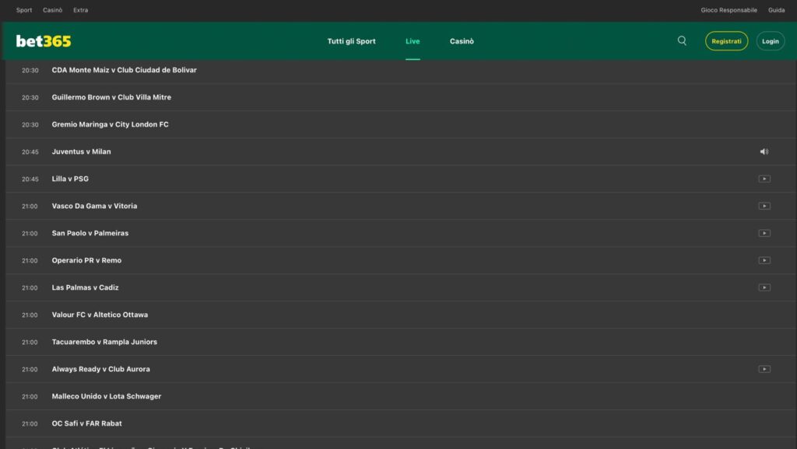The height and width of the screenshot is (449, 797).
Task: Play live stream for Lilla v PSG
Action: pyautogui.click(x=764, y=179)
